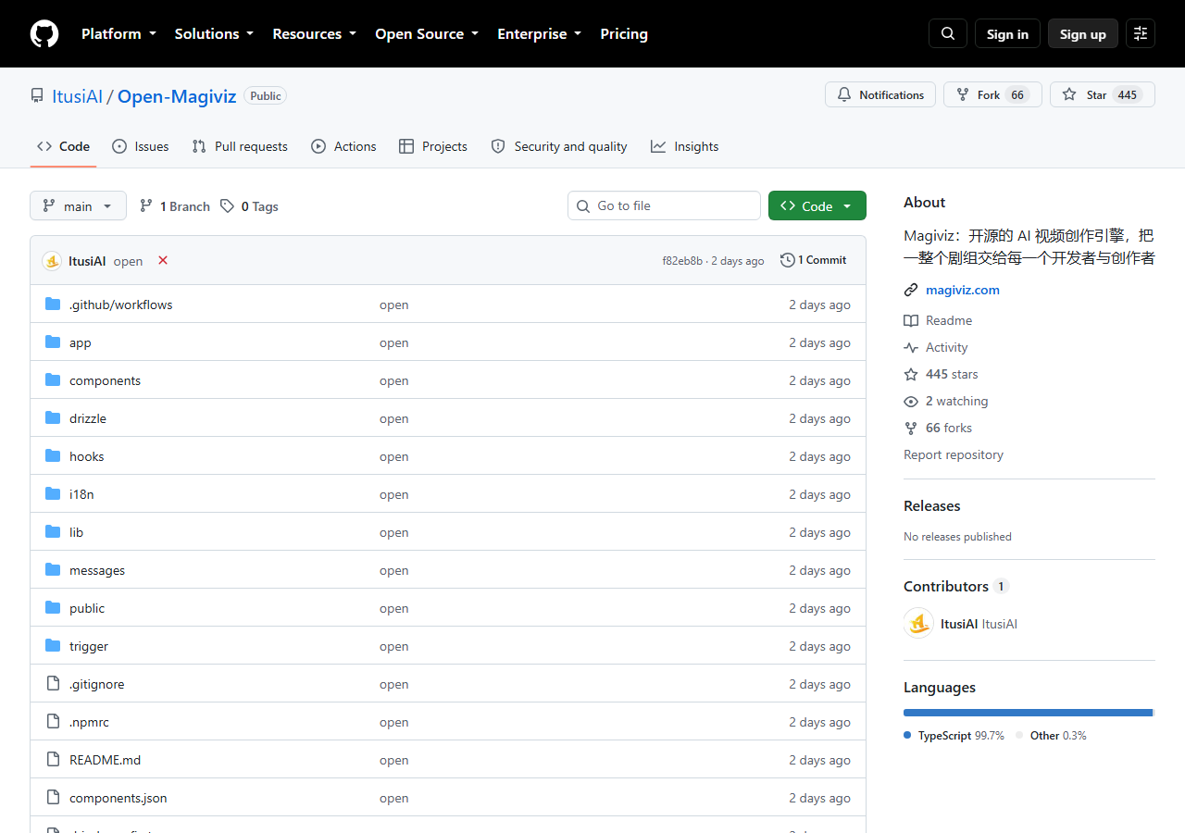
Task: Click the Sign up button
Action: click(x=1083, y=34)
